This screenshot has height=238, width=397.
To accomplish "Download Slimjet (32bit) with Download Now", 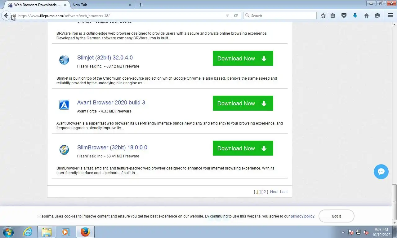I will coord(243,58).
